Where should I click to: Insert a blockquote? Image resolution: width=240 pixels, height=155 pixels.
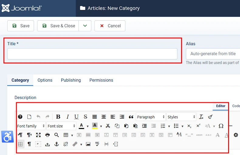(x=131, y=117)
